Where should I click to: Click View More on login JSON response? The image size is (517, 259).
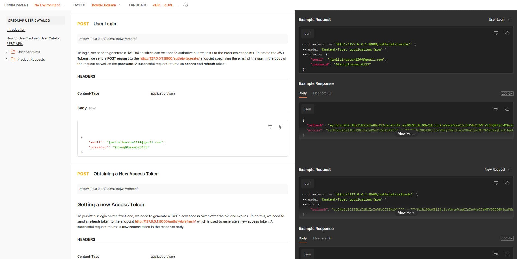point(406,134)
